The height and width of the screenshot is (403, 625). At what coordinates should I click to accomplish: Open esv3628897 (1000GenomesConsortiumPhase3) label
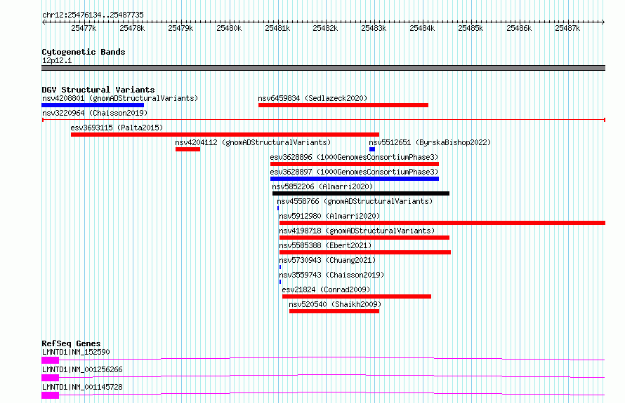(x=354, y=172)
